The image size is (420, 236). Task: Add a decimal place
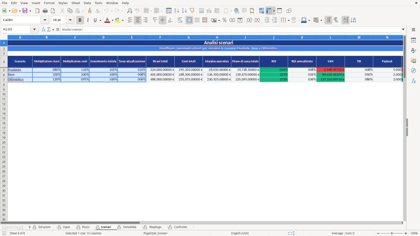[249, 20]
